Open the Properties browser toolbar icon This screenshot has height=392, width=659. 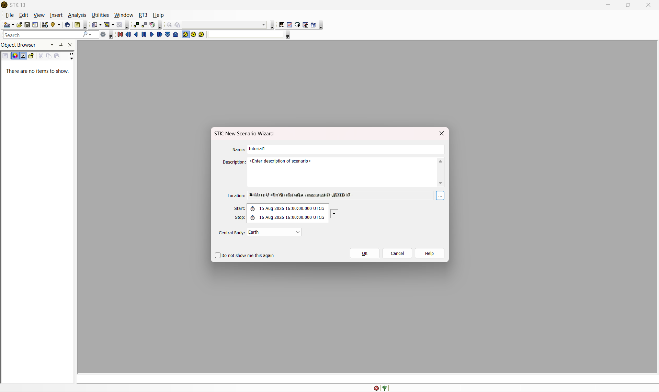[35, 25]
